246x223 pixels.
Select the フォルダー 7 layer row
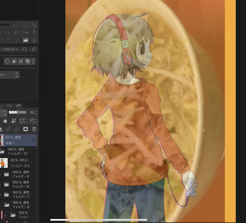coord(18,194)
